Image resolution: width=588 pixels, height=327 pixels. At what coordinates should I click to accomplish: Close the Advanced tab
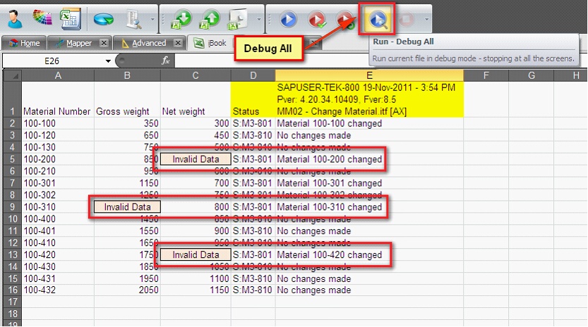[x=178, y=43]
